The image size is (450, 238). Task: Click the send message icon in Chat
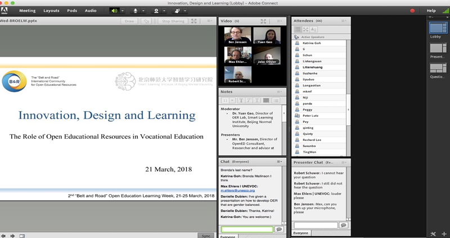coord(278,230)
